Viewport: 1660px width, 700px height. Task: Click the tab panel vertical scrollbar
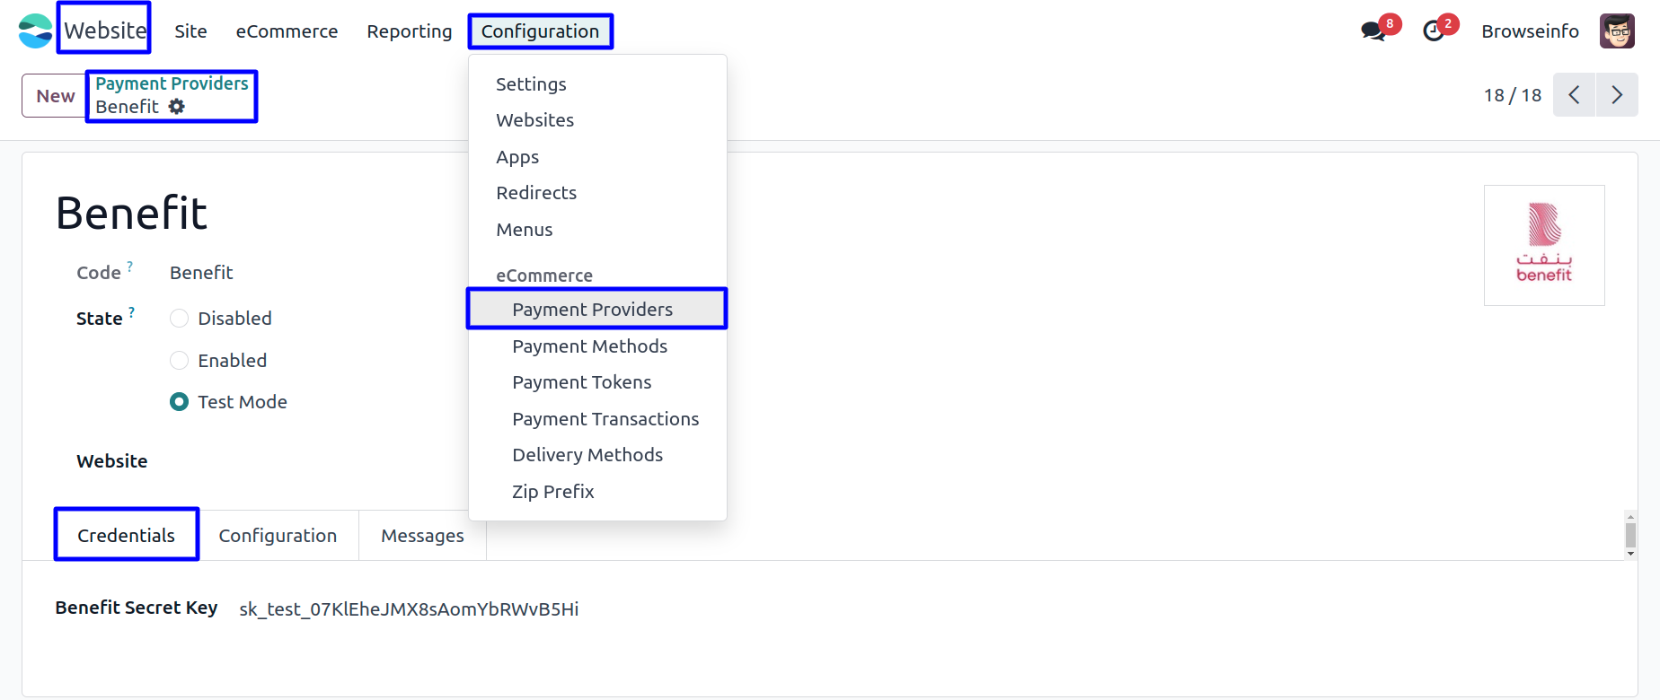point(1630,535)
